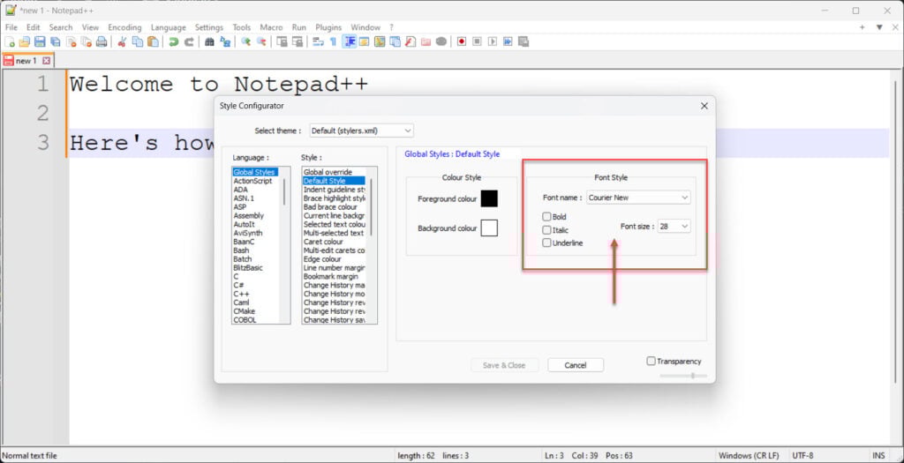This screenshot has width=904, height=463.
Task: Click the green Undo arrow icon
Action: coord(173,41)
